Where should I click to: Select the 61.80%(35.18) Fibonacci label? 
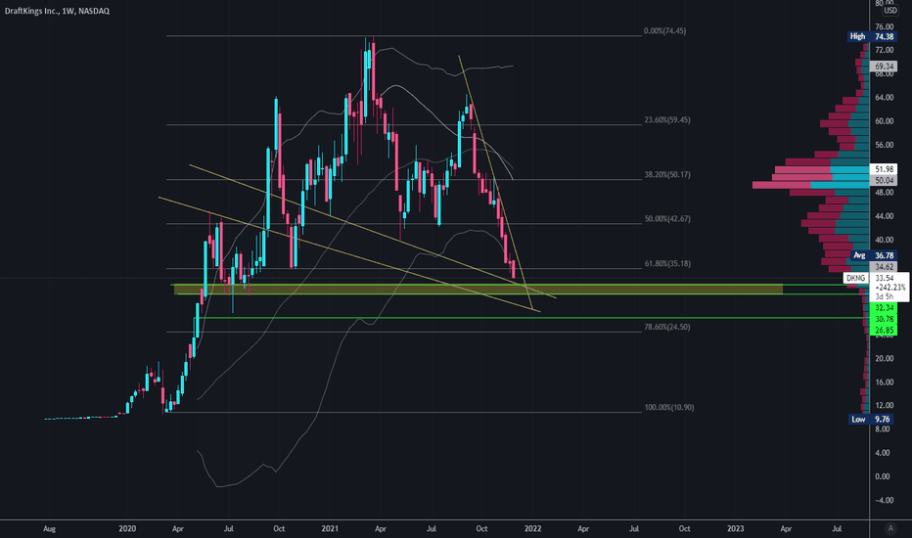pyautogui.click(x=667, y=263)
